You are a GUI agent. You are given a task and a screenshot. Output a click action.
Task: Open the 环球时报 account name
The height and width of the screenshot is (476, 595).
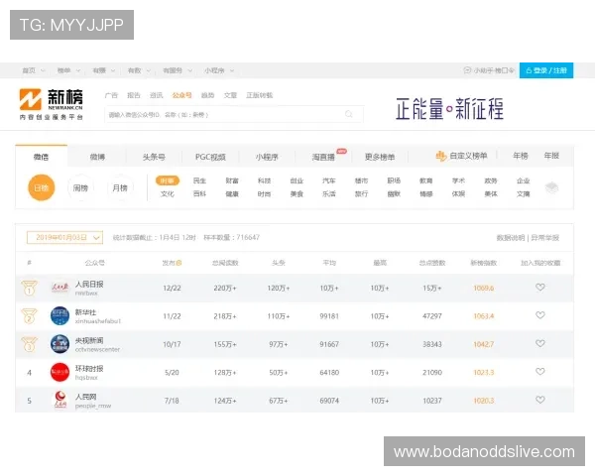(x=89, y=368)
